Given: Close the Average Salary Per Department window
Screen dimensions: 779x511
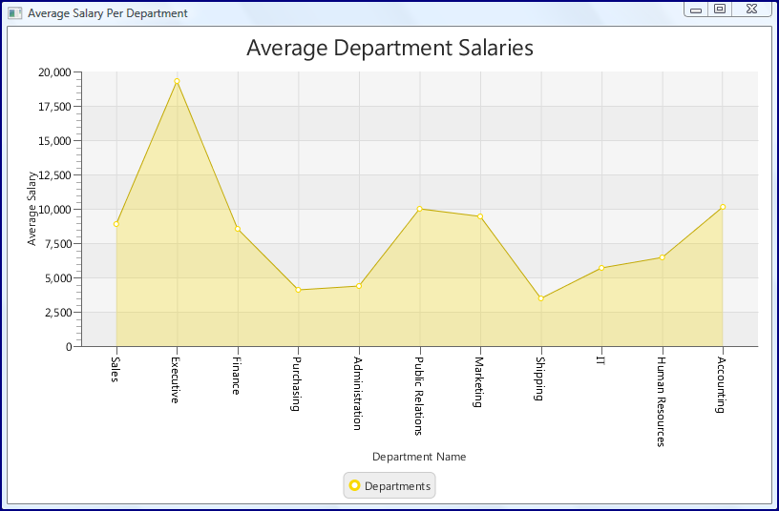Looking at the screenshot, I should tap(751, 10).
